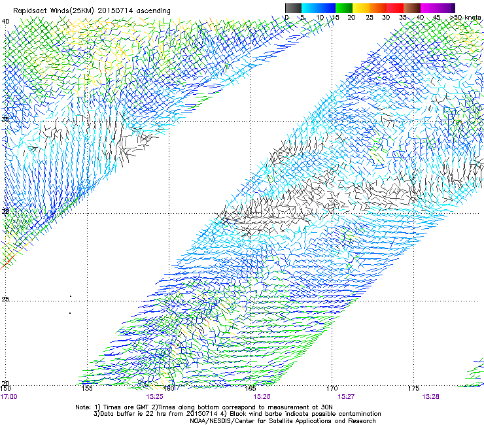484x425 pixels.
Task: Click the longitude label '170'
Action: click(332, 388)
